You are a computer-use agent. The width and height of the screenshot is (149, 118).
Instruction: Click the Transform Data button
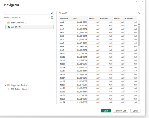(x=121, y=111)
